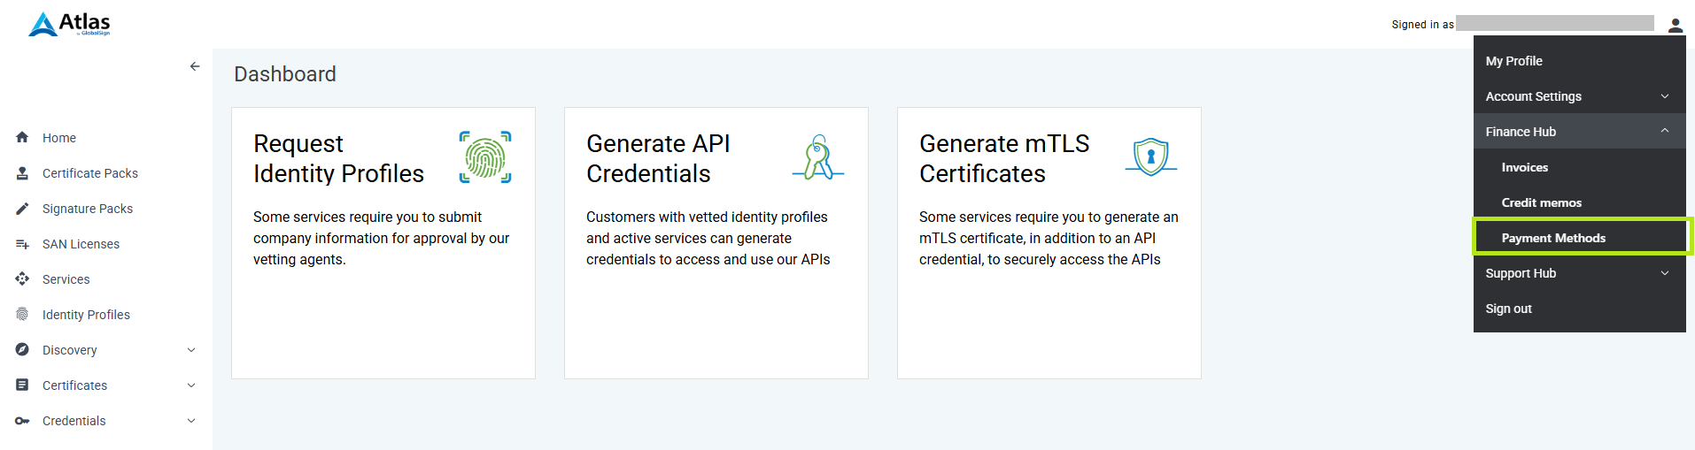Collapse Finance Hub chevron in user menu

click(1665, 131)
